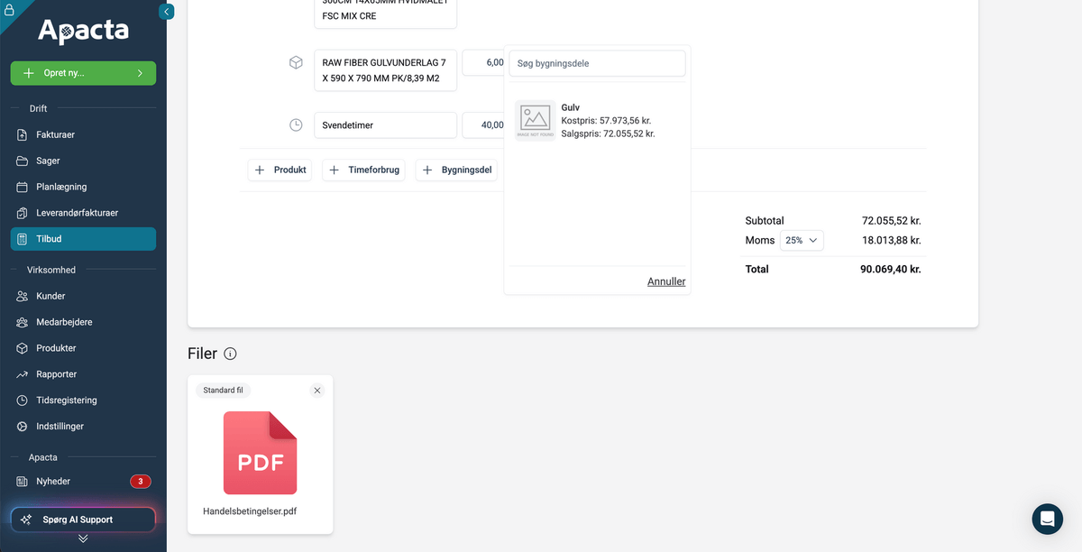Image resolution: width=1082 pixels, height=552 pixels.
Task: Click the 'Spørg AI Support' button
Action: point(83,520)
